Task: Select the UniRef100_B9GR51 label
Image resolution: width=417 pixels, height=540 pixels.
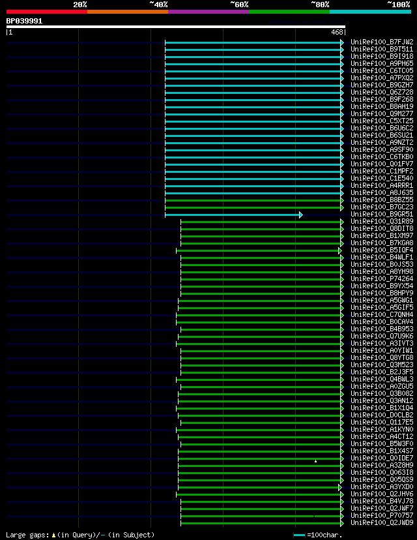Action: point(382,214)
